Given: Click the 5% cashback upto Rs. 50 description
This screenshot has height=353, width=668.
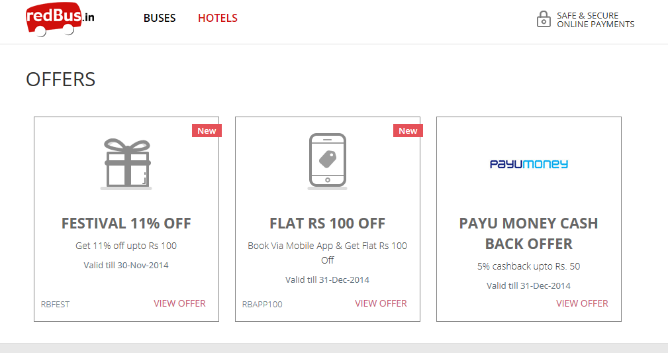Looking at the screenshot, I should [x=528, y=266].
